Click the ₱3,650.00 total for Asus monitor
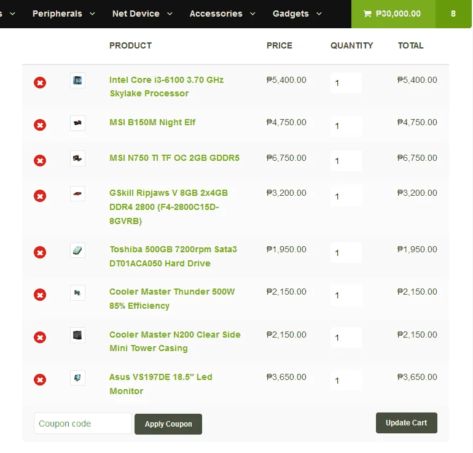This screenshot has height=453, width=473. click(417, 377)
